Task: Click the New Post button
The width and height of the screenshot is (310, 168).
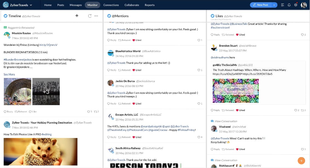Action: tap(261, 5)
